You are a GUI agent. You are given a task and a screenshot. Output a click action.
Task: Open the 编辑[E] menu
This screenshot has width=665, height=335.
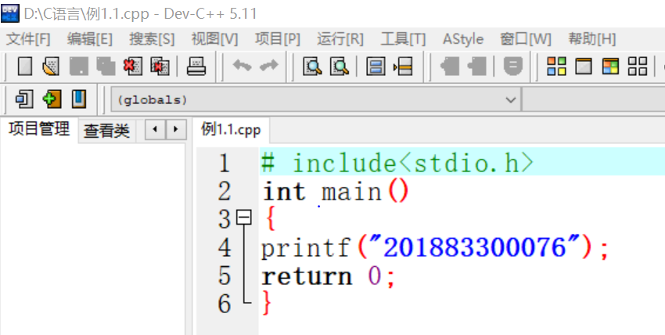(x=89, y=39)
